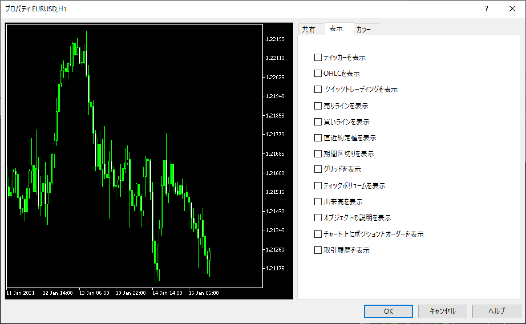Enable 取引履歴を表示 checkbox

(x=318, y=250)
